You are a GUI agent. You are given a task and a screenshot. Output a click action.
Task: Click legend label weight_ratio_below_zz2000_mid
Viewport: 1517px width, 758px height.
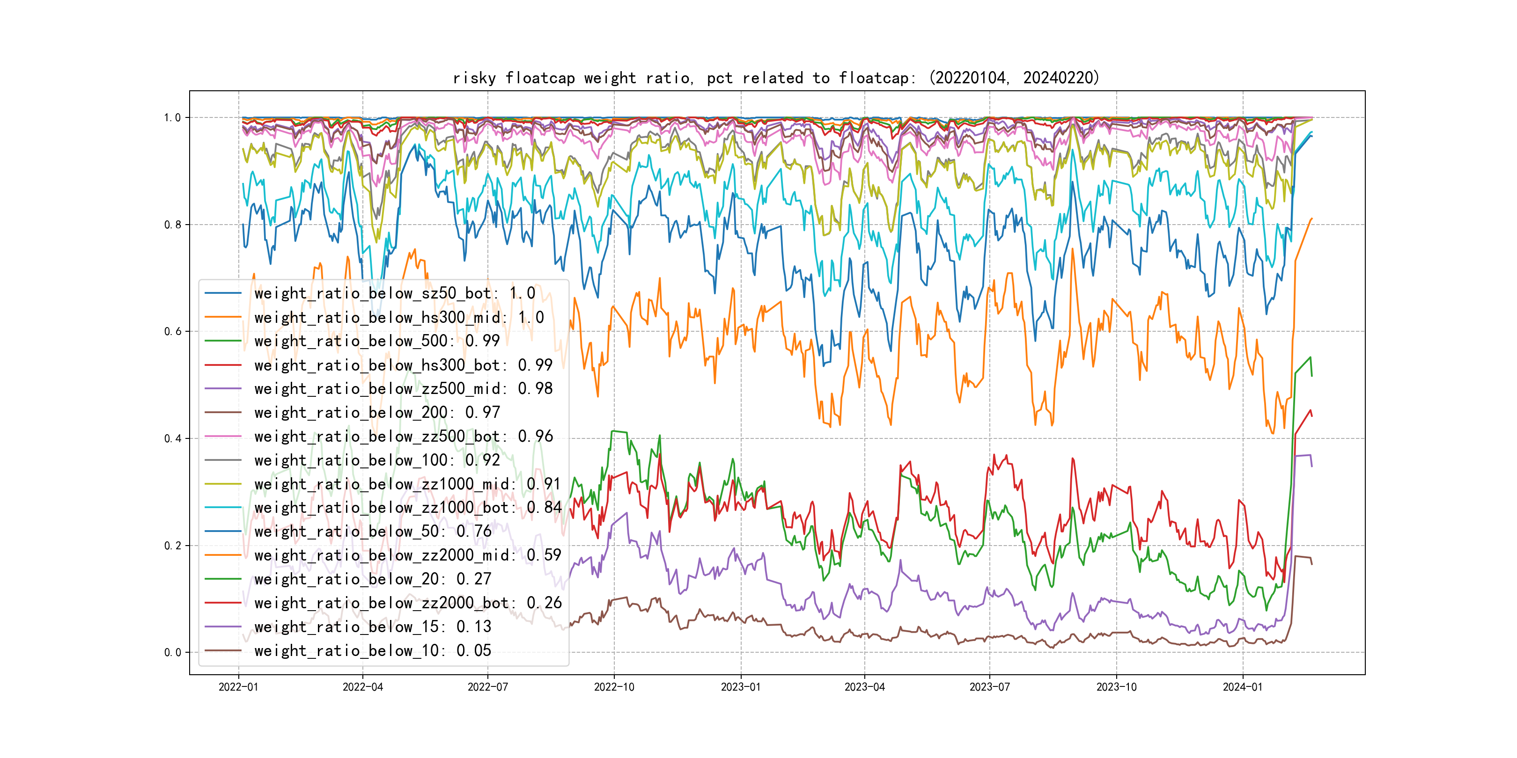click(407, 555)
